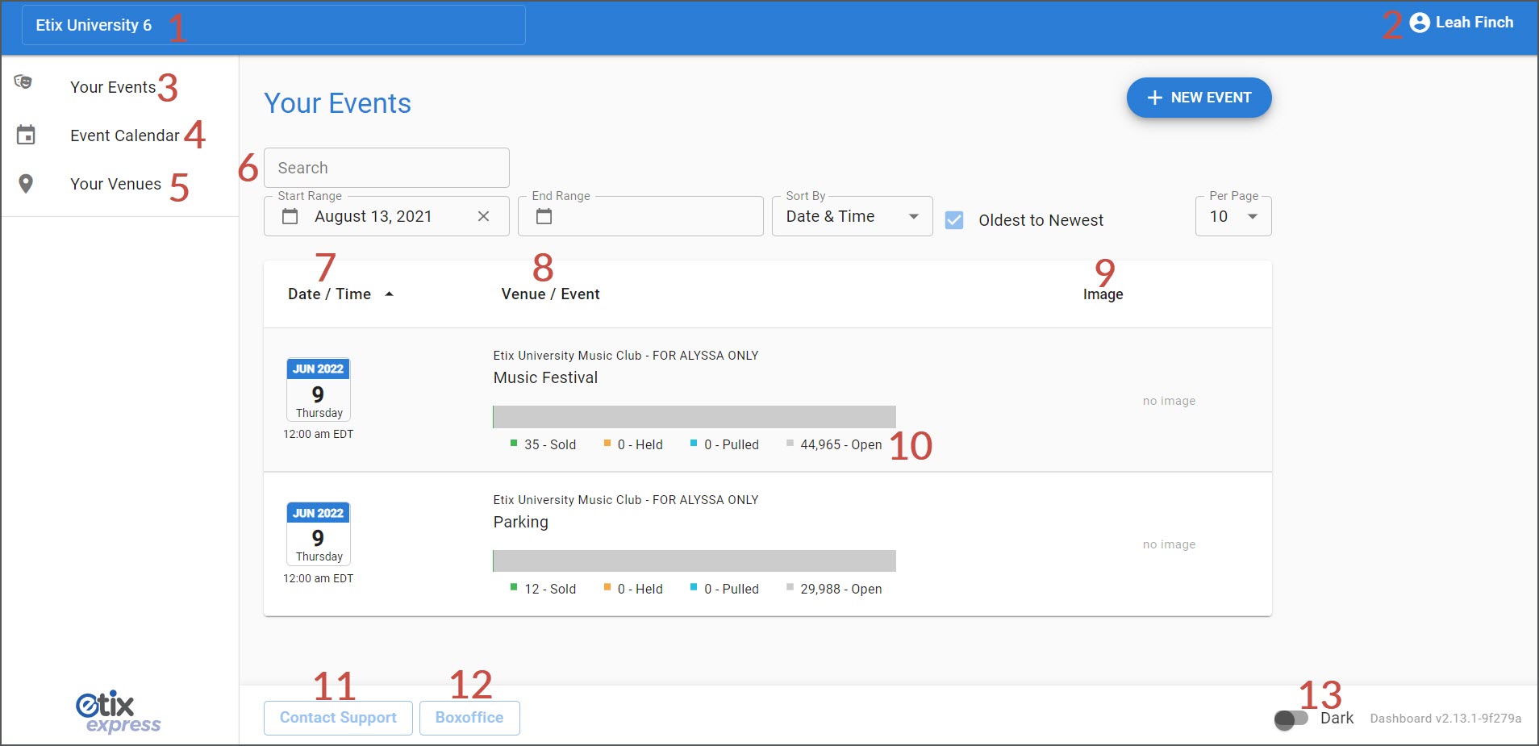Click no image placeholder in Parking row
Viewport: 1539px width, 746px height.
pyautogui.click(x=1169, y=544)
